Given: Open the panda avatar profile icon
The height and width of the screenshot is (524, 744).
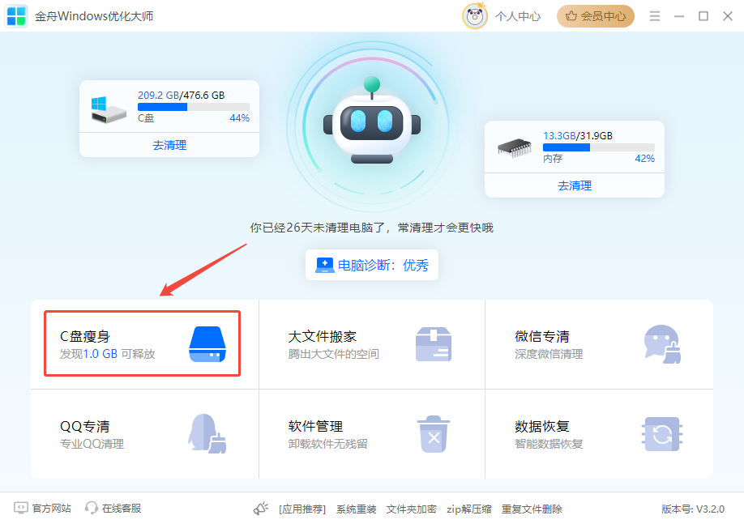Looking at the screenshot, I should coord(474,16).
